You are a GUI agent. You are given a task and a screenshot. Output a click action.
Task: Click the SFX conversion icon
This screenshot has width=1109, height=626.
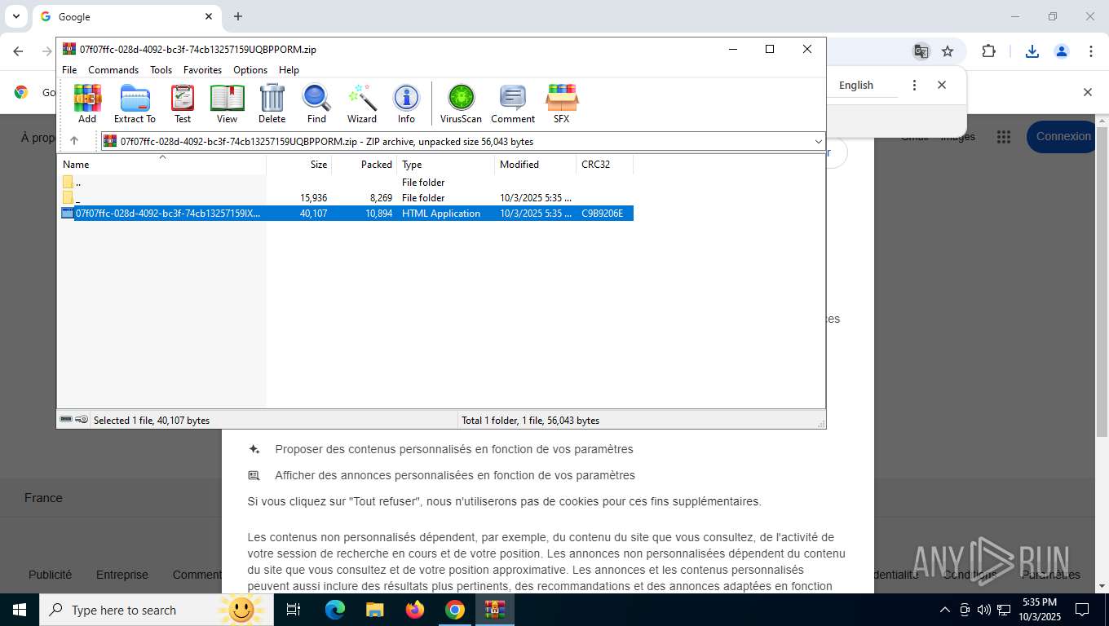(561, 104)
